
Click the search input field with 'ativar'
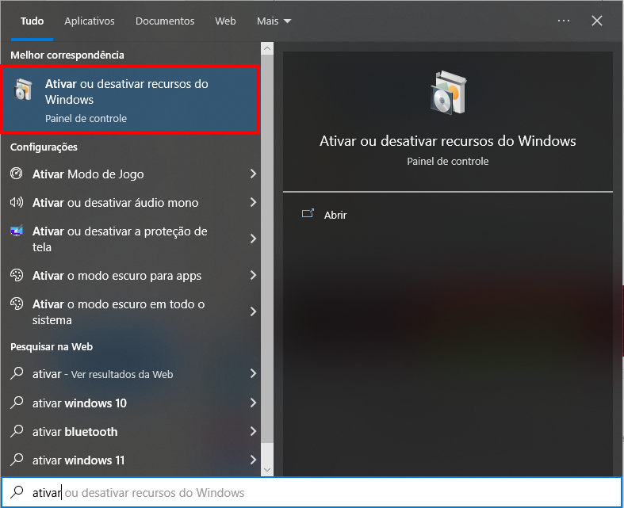312,492
